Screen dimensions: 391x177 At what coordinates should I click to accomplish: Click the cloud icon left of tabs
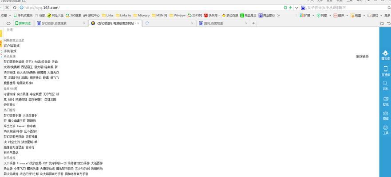(8, 23)
